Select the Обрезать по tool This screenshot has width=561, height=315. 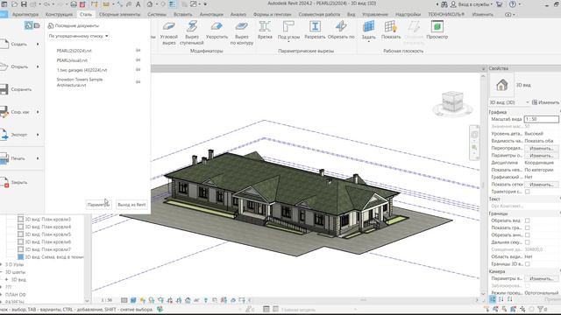341,31
